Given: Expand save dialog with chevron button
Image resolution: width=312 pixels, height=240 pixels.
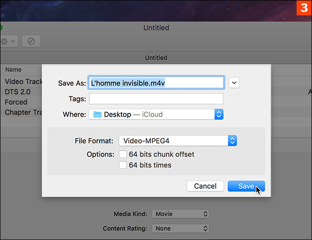Looking at the screenshot, I should (234, 83).
